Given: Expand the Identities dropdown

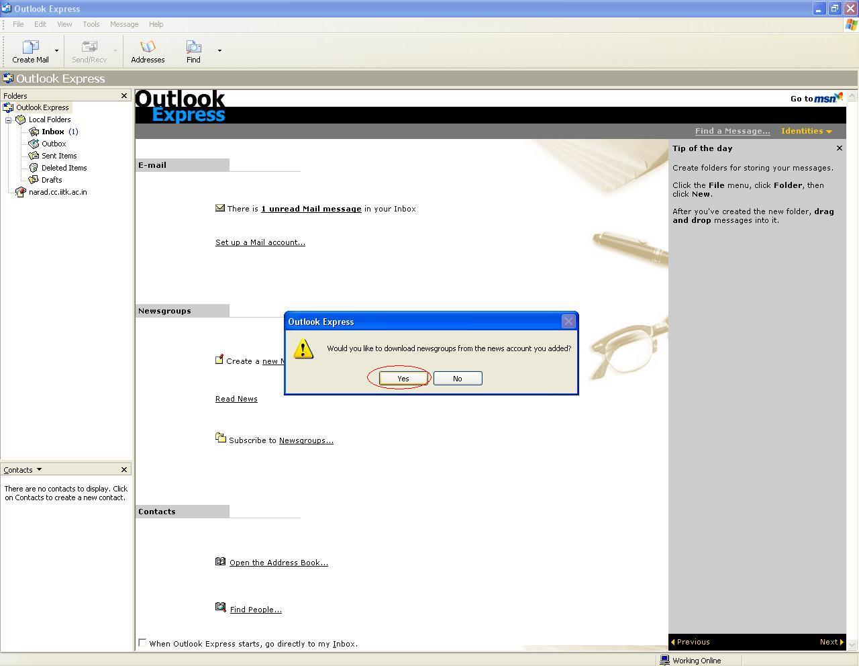Looking at the screenshot, I should tap(806, 131).
